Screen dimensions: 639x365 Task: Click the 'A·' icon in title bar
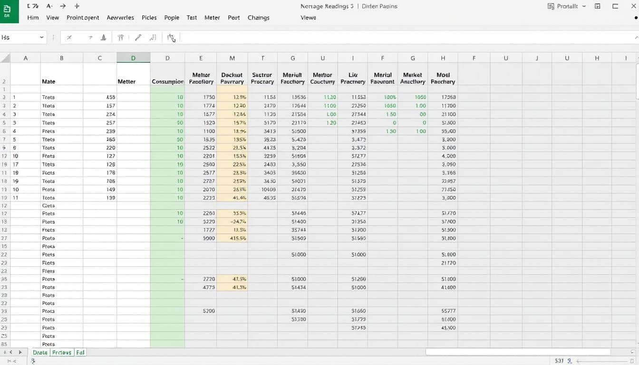(50, 6)
